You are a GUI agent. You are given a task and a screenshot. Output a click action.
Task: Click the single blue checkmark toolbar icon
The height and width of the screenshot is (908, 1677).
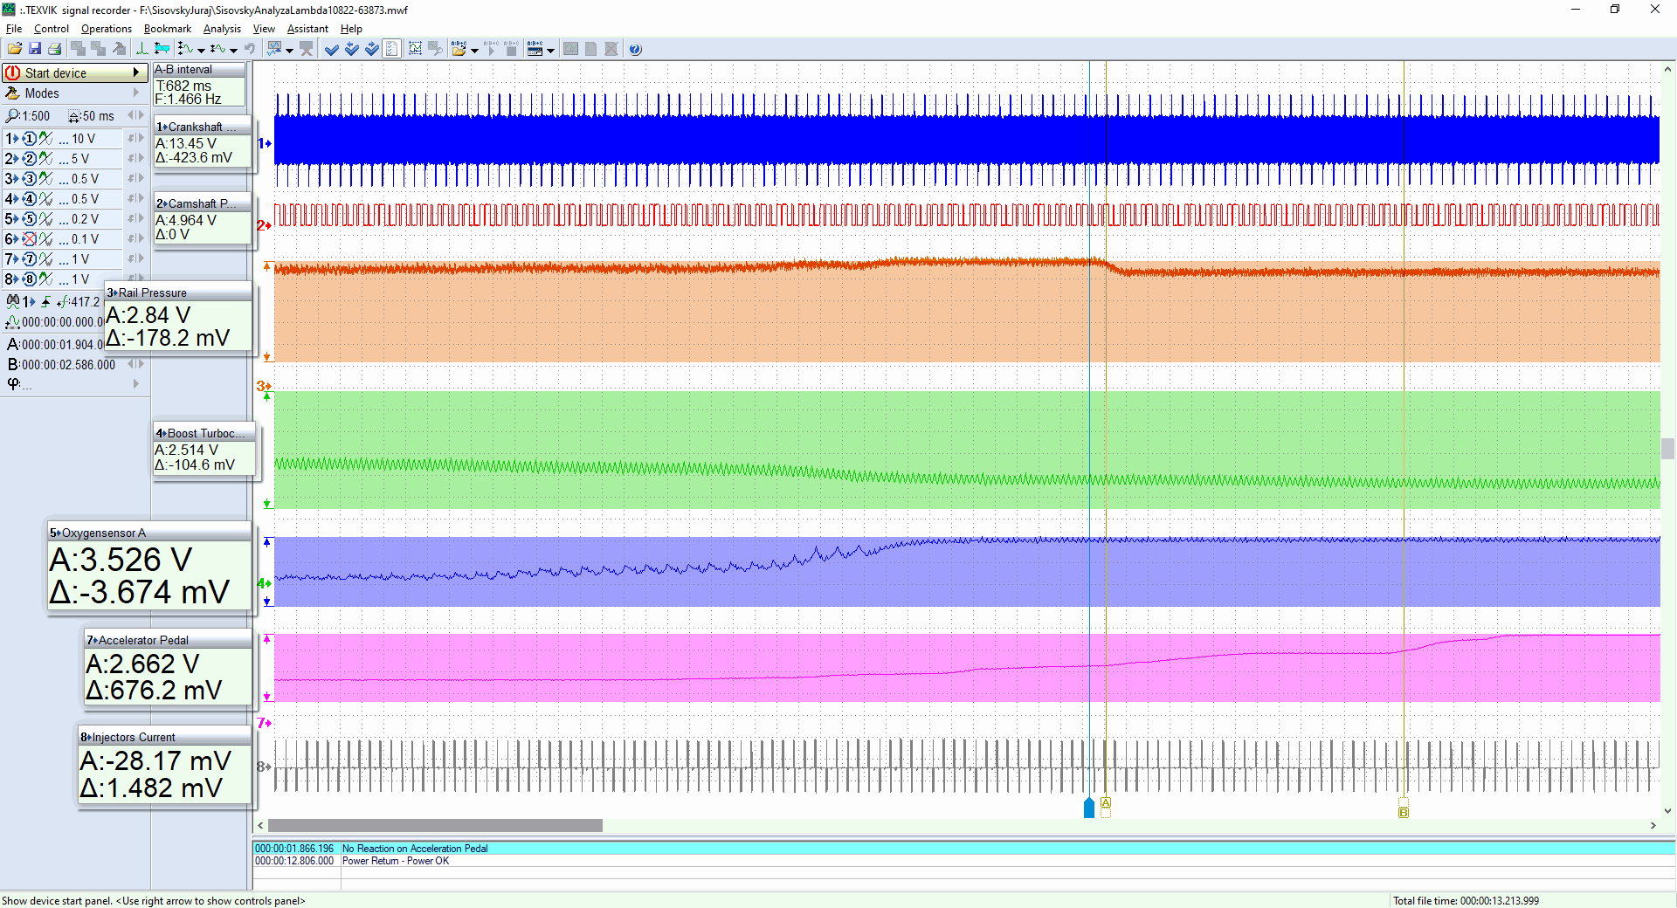pos(332,50)
